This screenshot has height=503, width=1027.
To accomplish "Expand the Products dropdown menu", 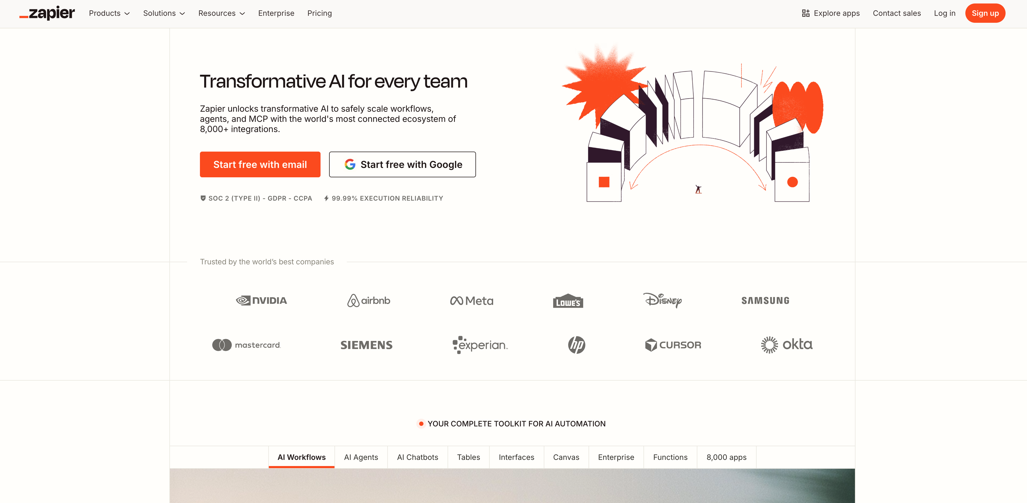I will click(109, 13).
